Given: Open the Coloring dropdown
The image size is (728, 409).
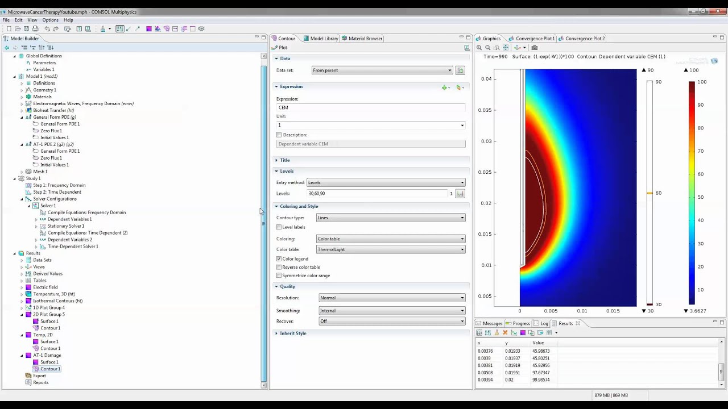Looking at the screenshot, I should (391, 239).
